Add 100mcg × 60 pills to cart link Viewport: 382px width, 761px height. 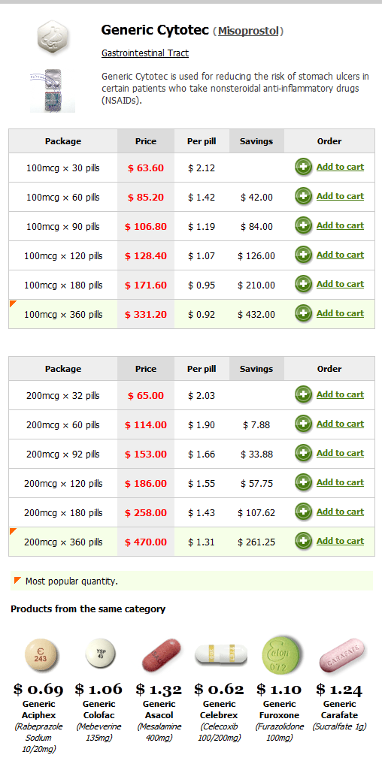(x=340, y=196)
